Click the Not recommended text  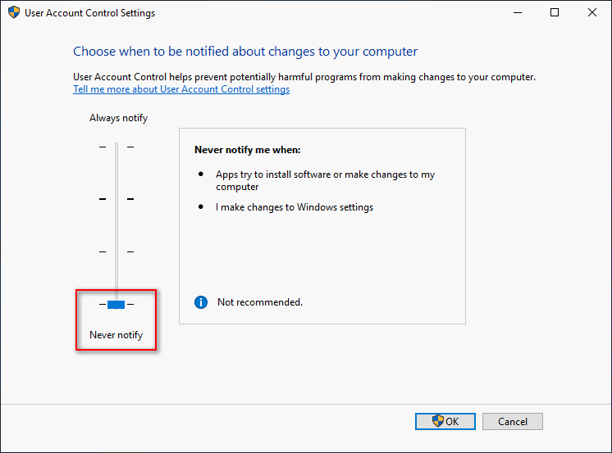(260, 302)
